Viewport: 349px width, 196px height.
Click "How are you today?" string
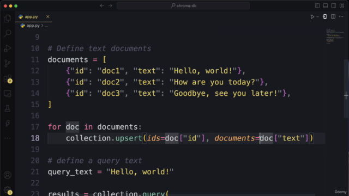214,82
